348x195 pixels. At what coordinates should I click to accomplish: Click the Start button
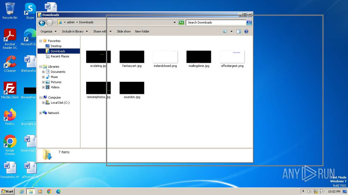click(x=7, y=191)
